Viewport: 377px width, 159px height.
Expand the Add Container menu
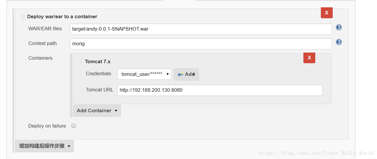coord(97,111)
